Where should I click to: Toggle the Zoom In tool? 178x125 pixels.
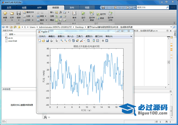pos(62,41)
